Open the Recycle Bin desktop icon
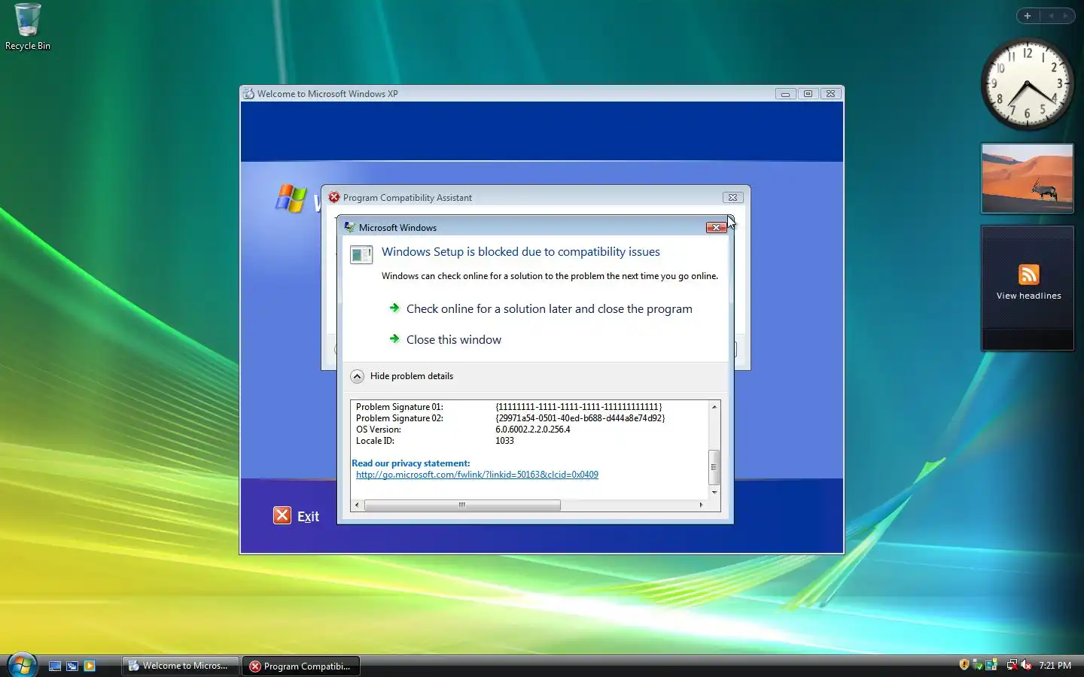Viewport: 1084px width, 677px height. (x=28, y=27)
